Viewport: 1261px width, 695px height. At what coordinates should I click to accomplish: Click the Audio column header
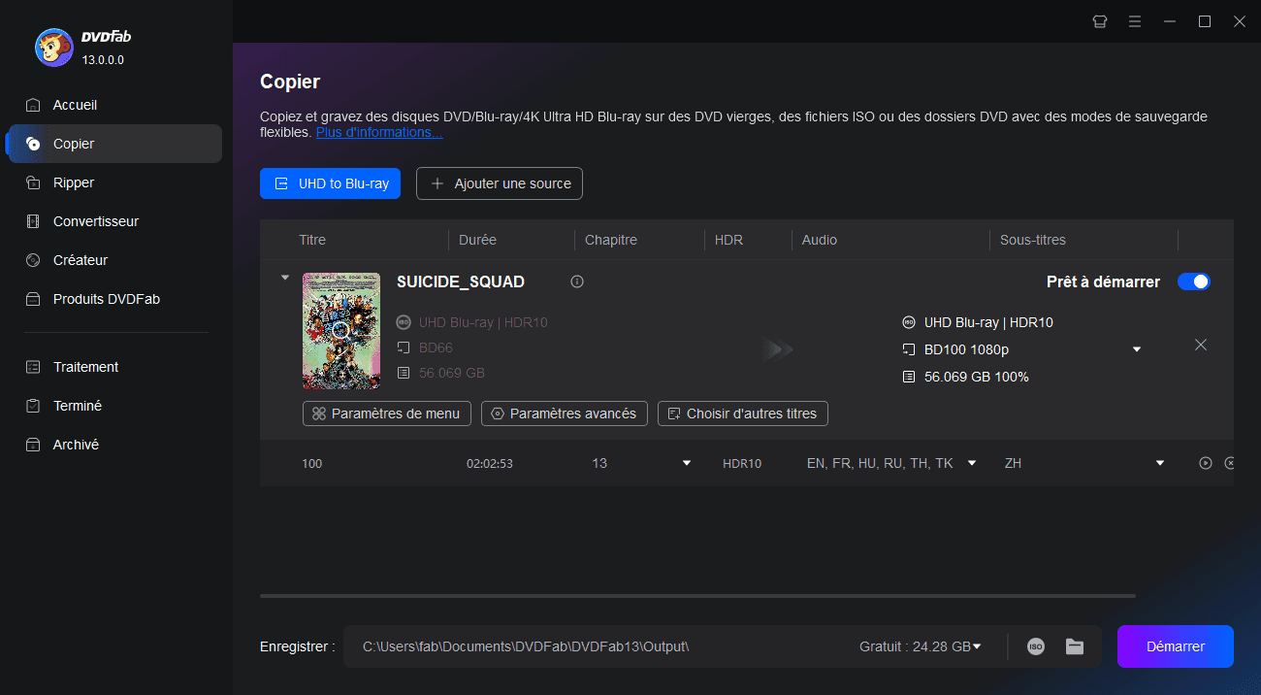819,240
